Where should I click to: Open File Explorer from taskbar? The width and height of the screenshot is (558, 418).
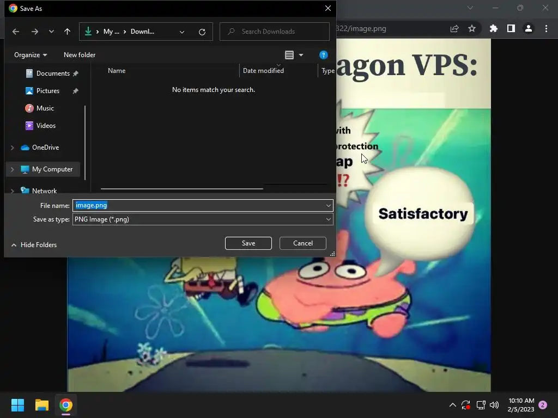[x=41, y=405]
